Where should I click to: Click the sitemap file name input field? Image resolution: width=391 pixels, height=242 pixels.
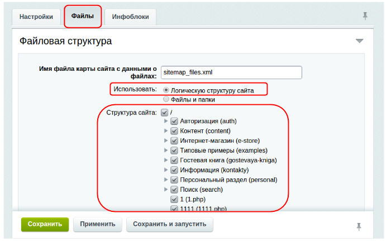pyautogui.click(x=231, y=72)
